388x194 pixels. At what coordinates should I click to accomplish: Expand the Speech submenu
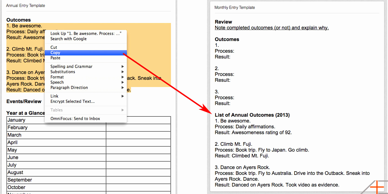tap(86, 82)
